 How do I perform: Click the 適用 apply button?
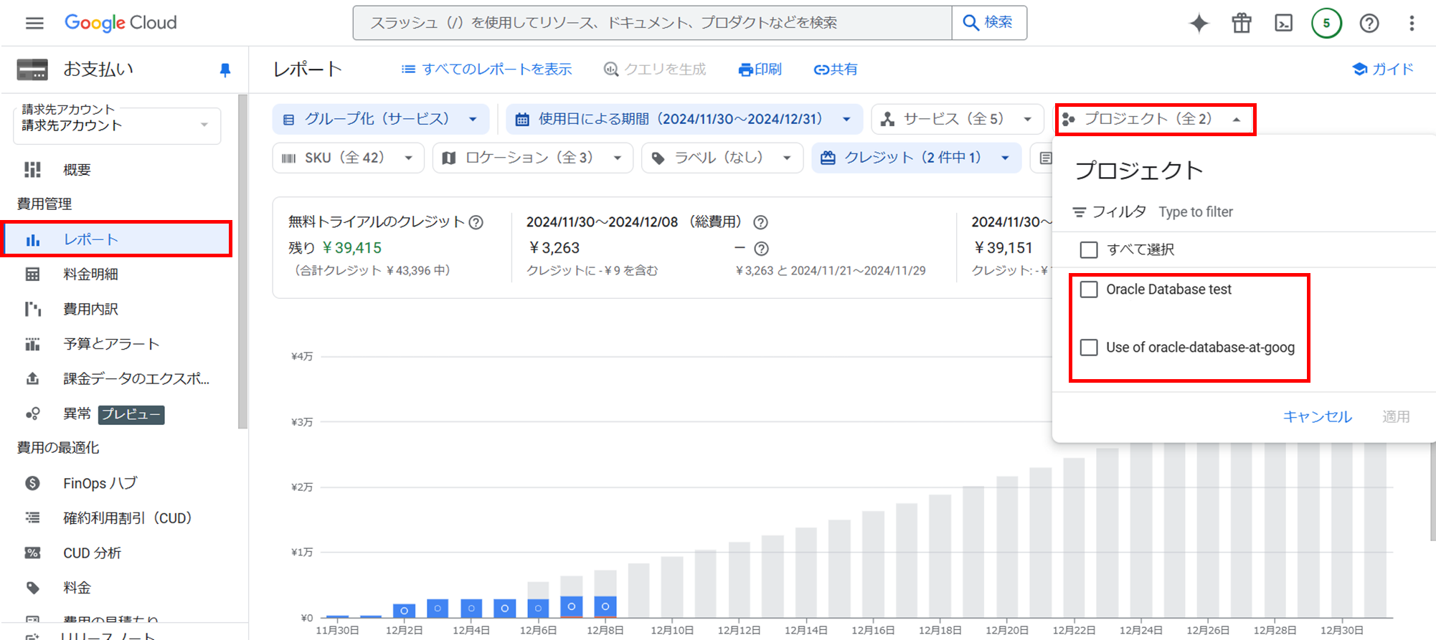coord(1396,416)
